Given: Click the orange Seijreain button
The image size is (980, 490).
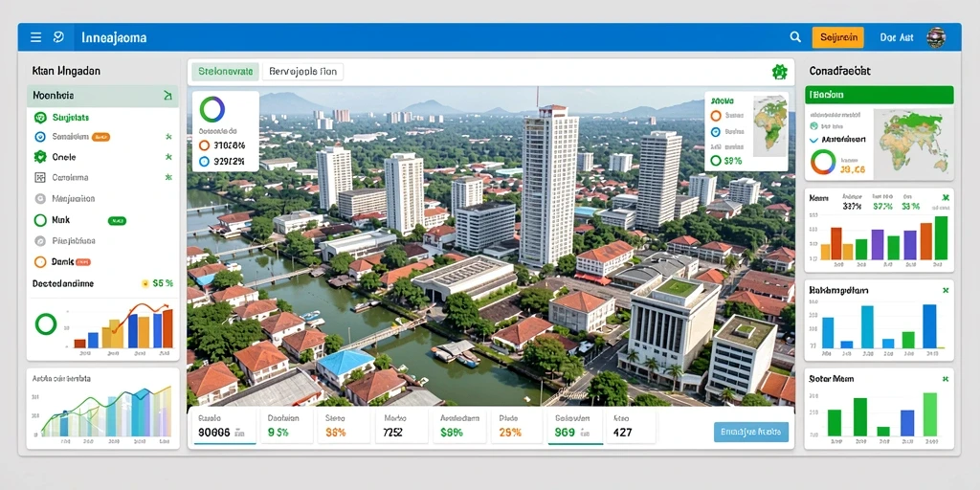Looking at the screenshot, I should point(838,37).
